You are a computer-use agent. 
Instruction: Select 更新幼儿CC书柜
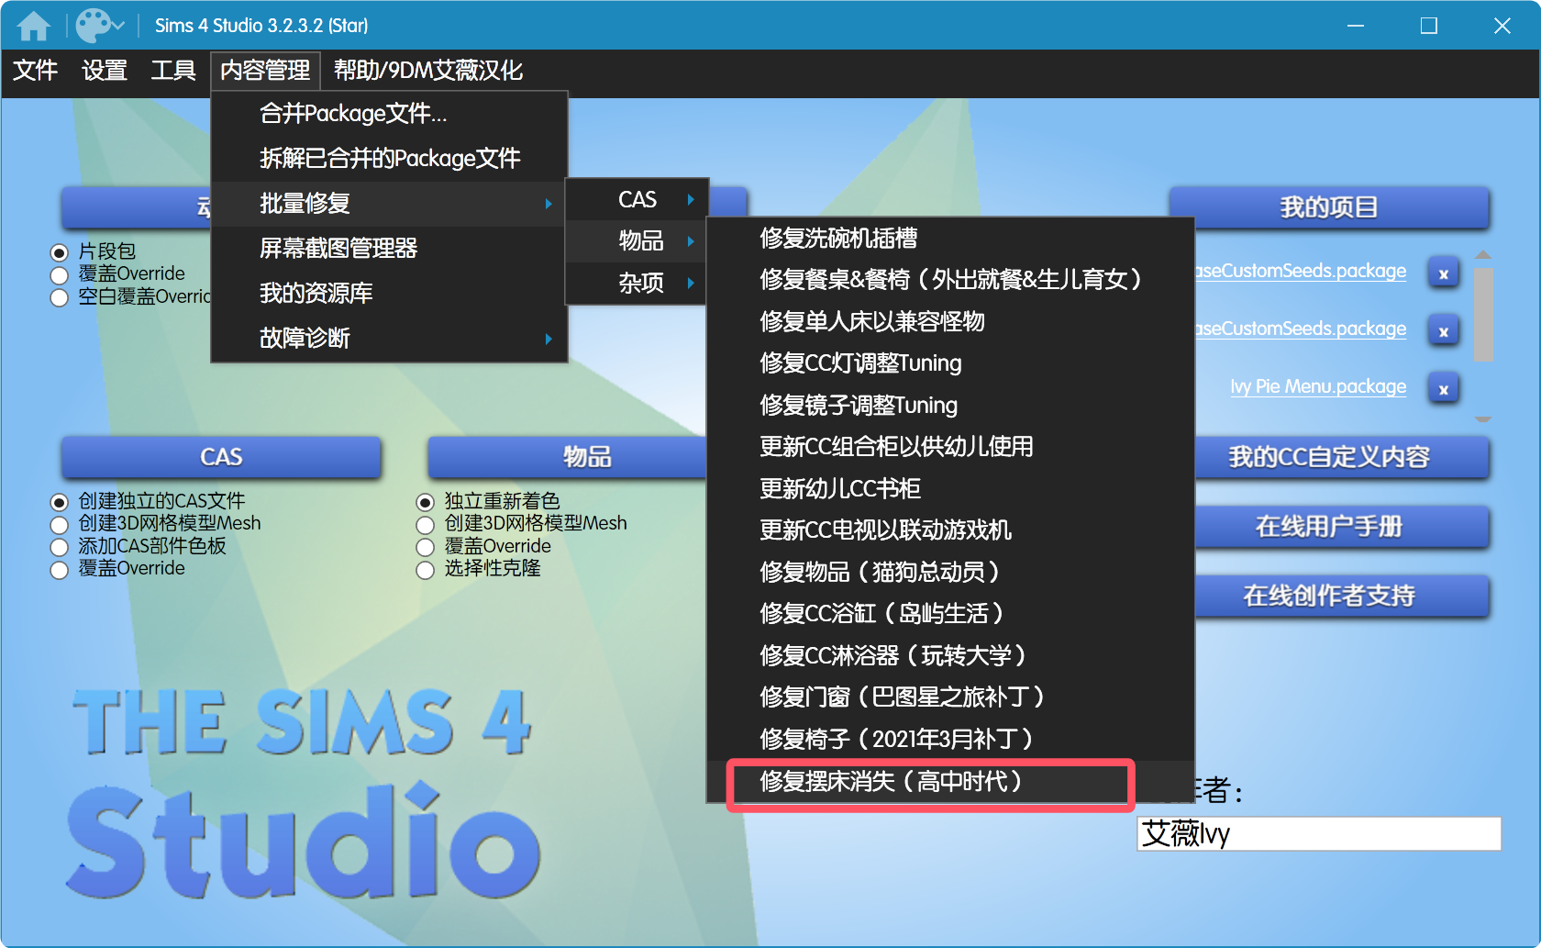[x=951, y=489]
